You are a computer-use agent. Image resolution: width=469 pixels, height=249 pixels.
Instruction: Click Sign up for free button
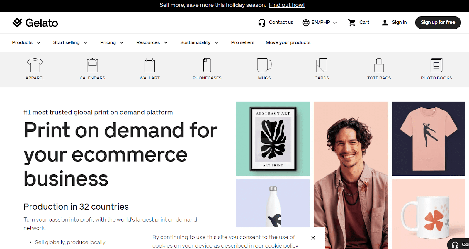tap(438, 23)
